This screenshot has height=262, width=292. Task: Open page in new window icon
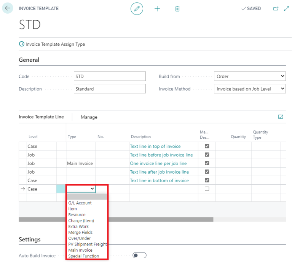click(276, 9)
